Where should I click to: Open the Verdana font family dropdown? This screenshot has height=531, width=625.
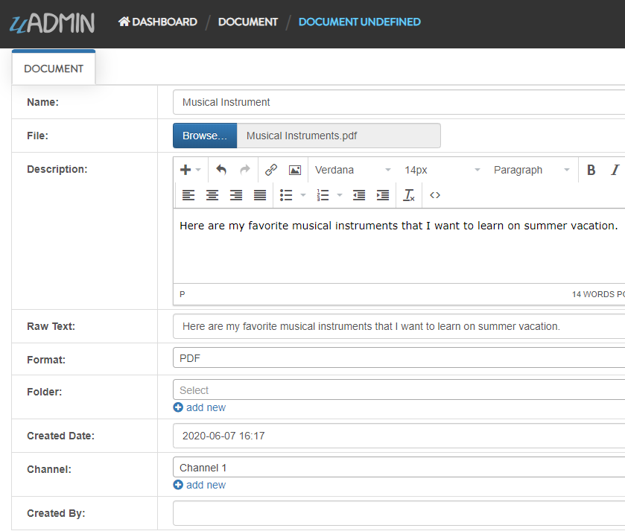click(x=352, y=170)
